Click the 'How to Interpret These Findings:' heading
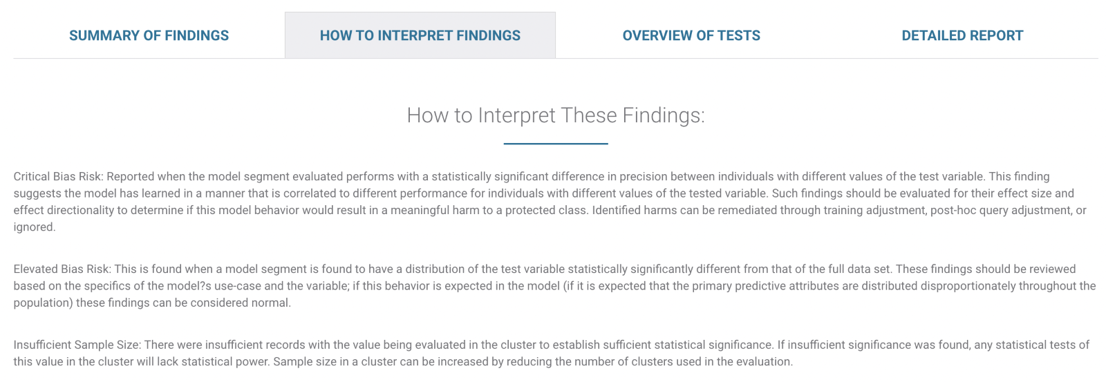1106x382 pixels. click(x=555, y=115)
